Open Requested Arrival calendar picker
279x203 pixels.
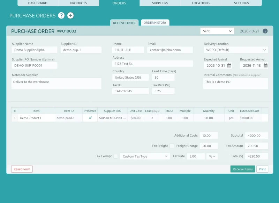[265, 66]
